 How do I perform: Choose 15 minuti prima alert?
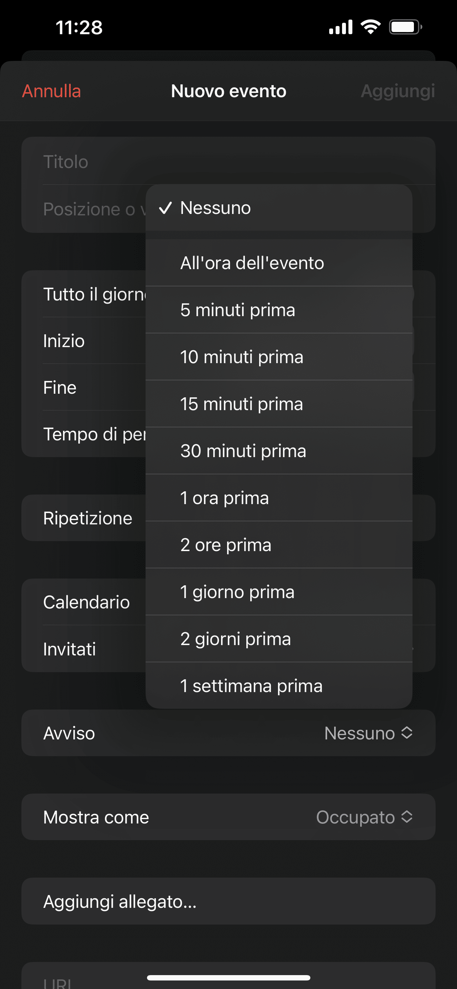tap(279, 404)
